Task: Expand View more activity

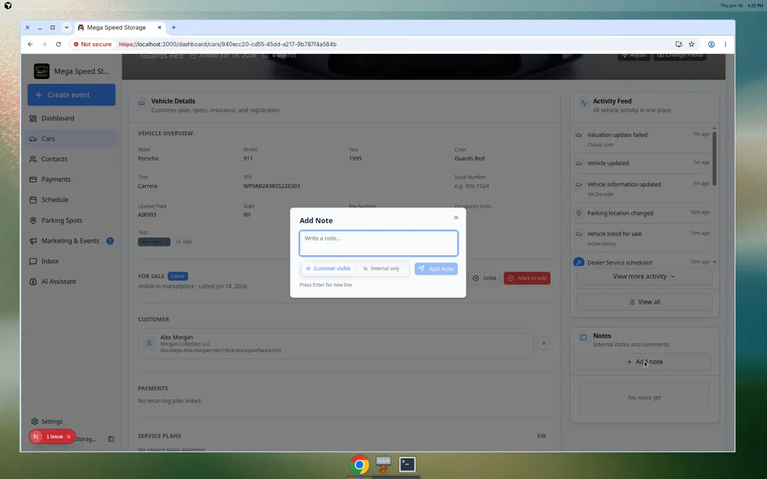Action: click(644, 277)
